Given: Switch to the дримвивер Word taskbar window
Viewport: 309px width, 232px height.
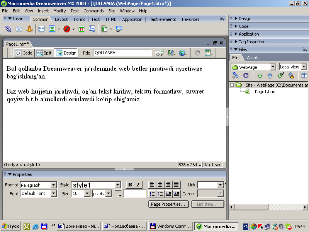Looking at the screenshot, I should 79,226.
